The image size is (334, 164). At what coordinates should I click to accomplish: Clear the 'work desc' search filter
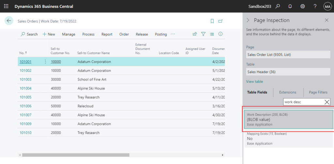pyautogui.click(x=327, y=102)
